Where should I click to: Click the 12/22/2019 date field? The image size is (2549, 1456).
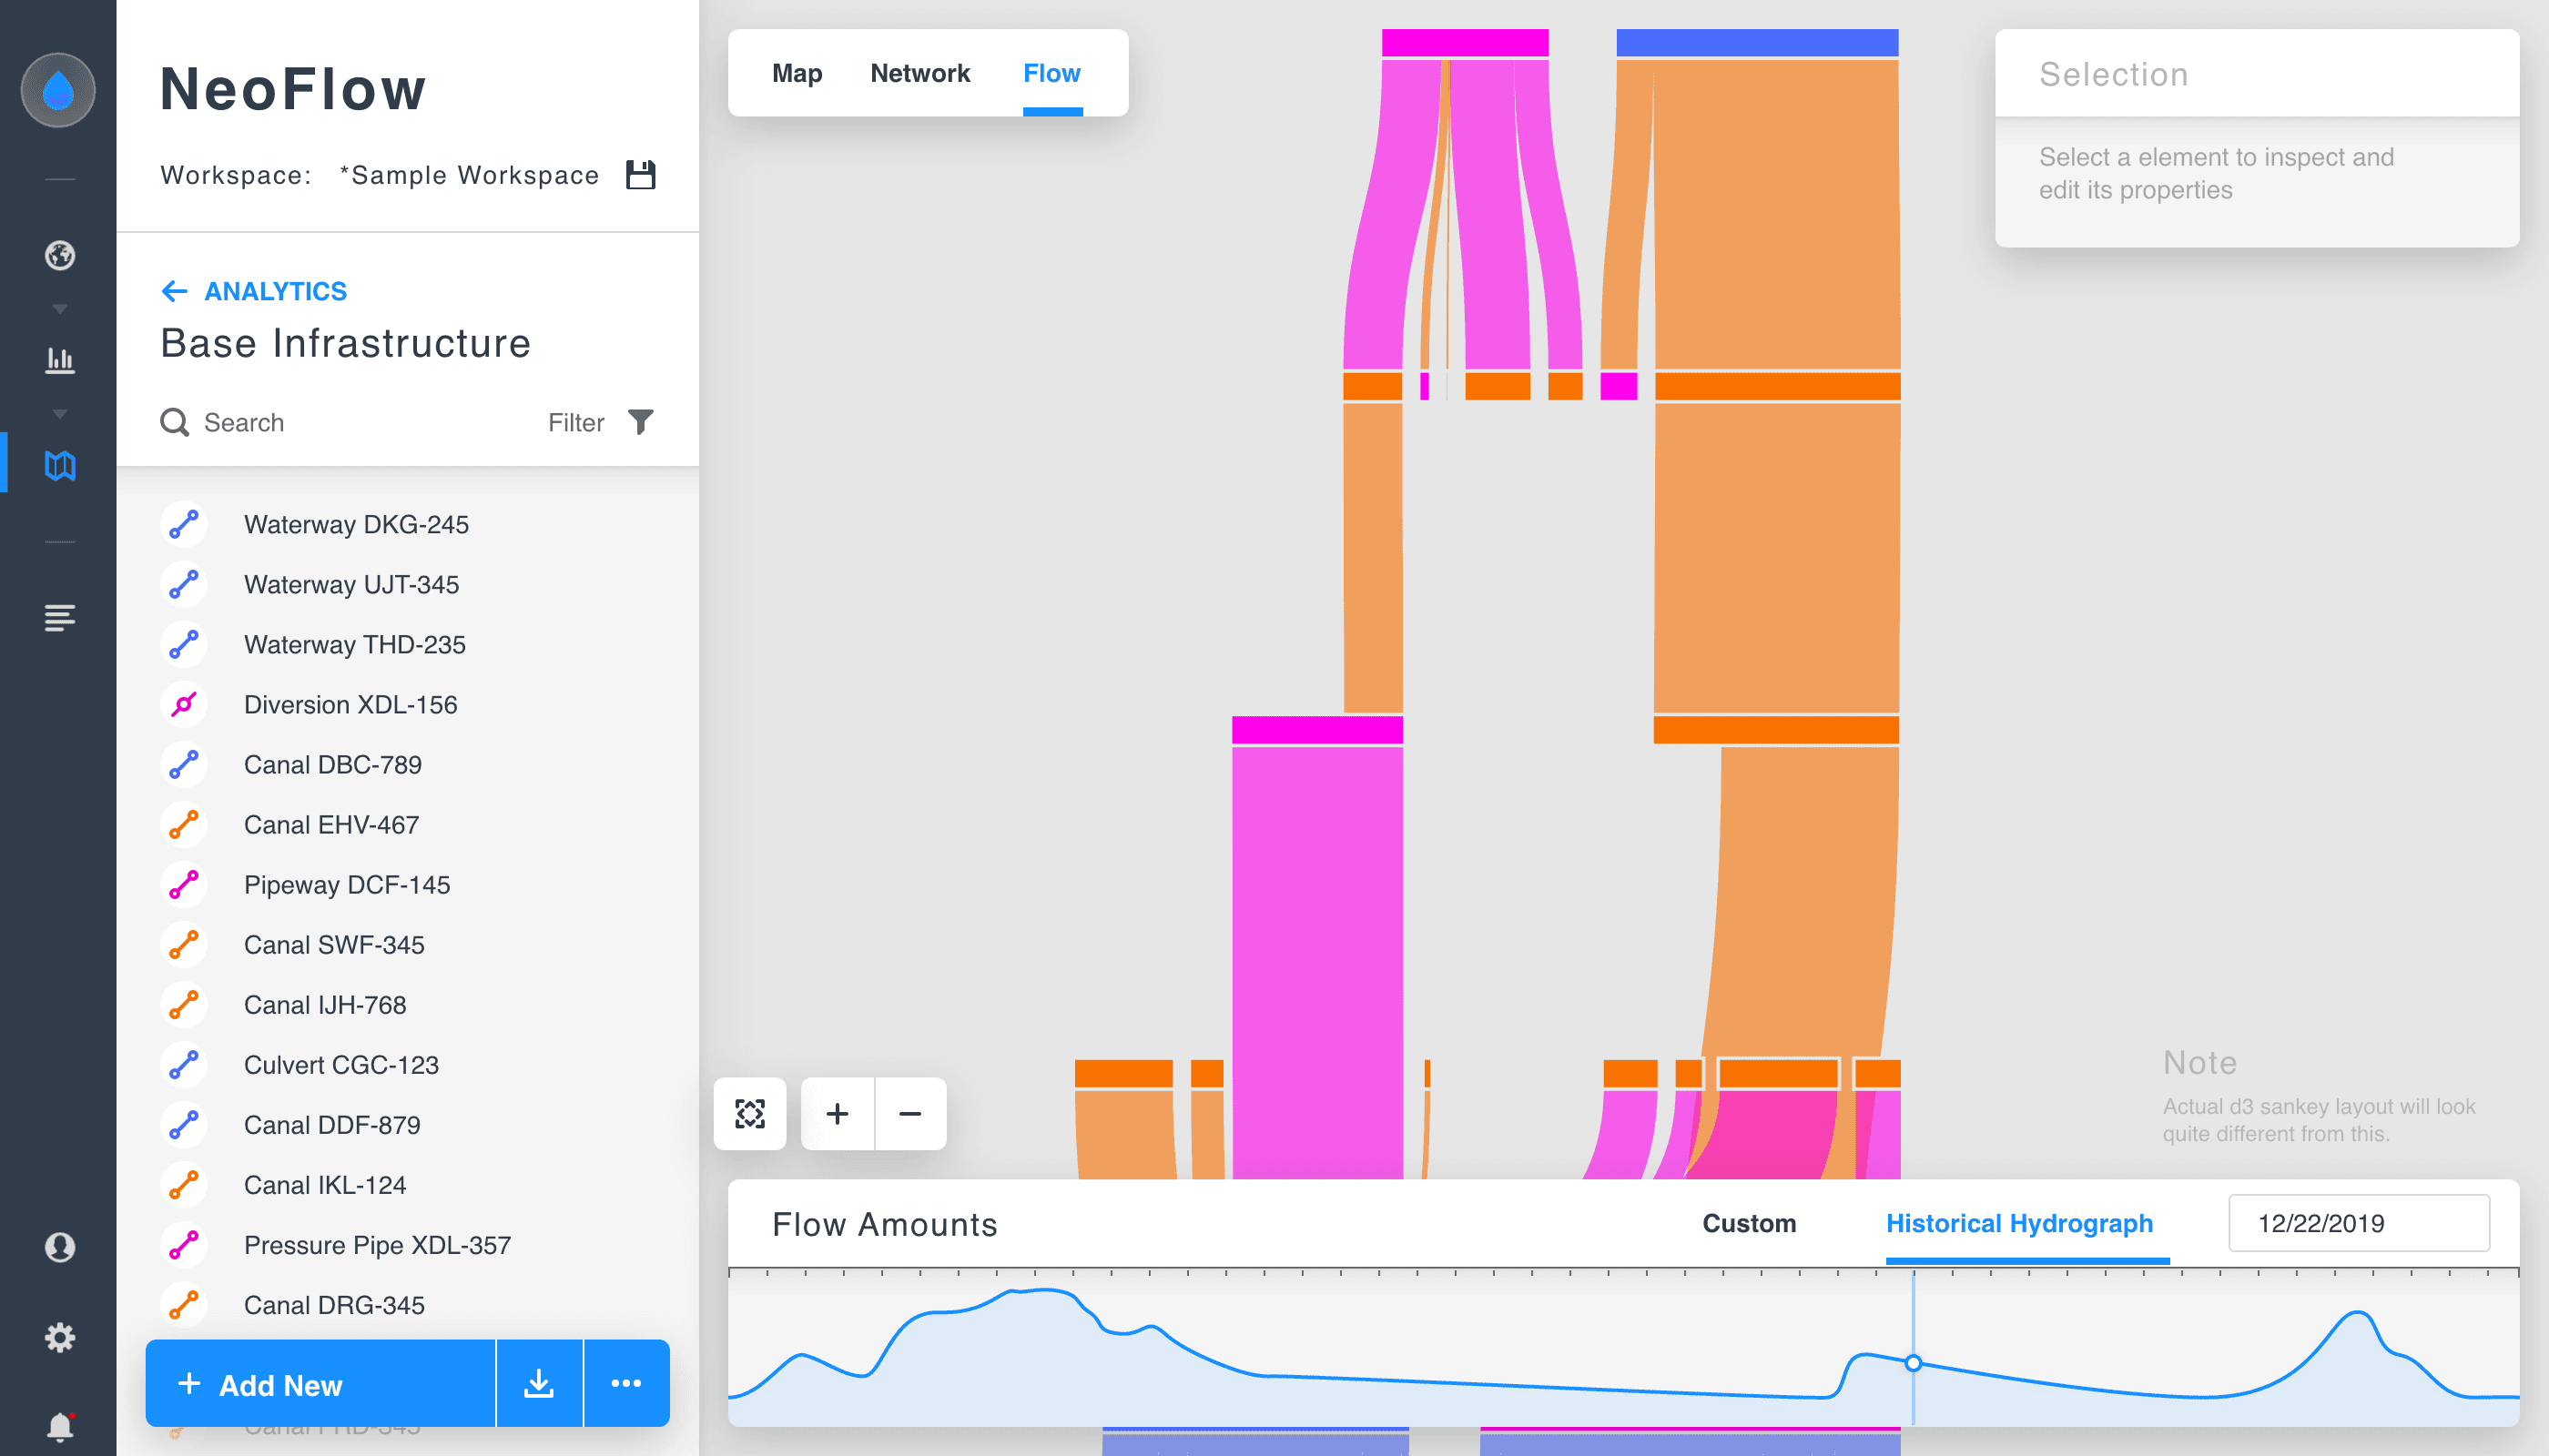click(2359, 1223)
